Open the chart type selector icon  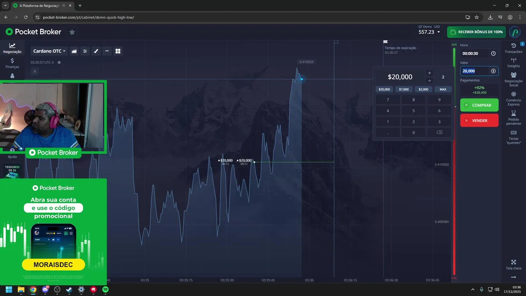click(x=74, y=51)
